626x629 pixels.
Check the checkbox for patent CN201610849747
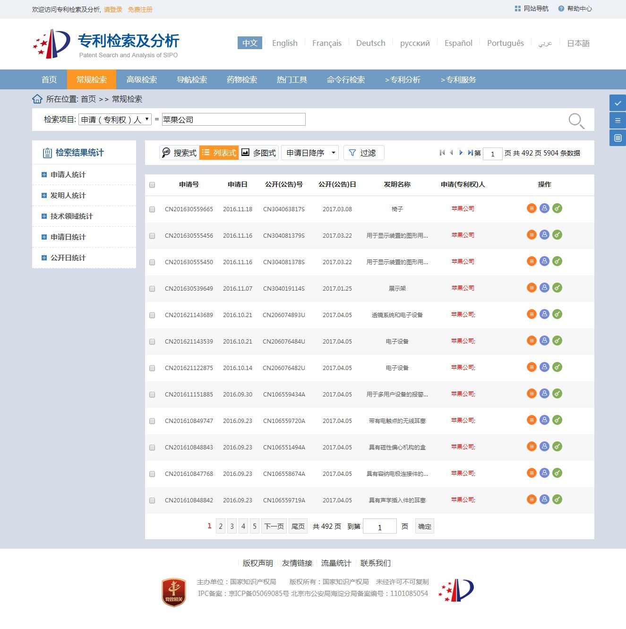click(152, 421)
